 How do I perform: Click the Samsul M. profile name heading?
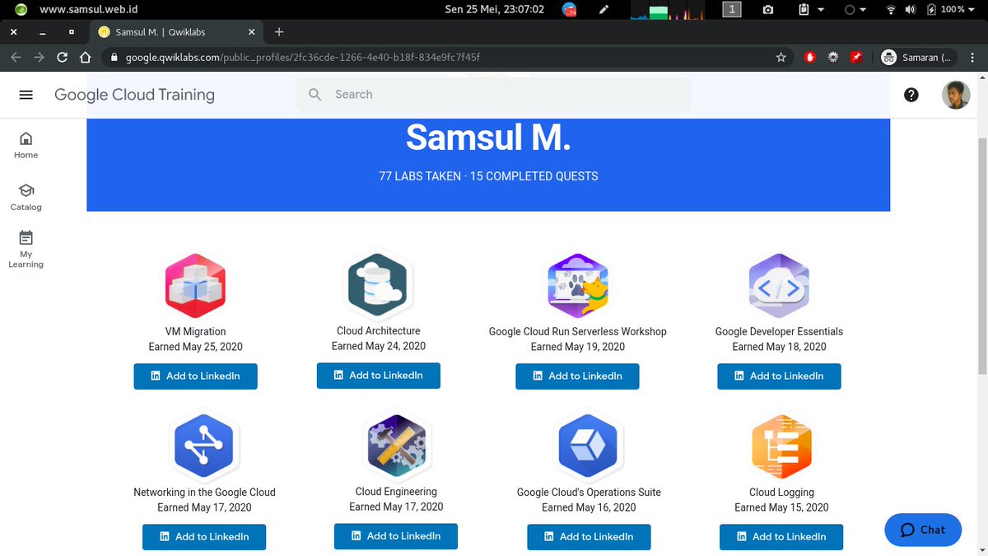tap(488, 138)
